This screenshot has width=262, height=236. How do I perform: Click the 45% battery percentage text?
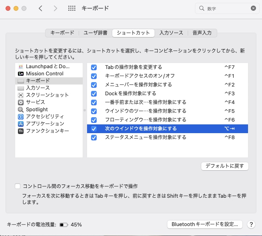click(76, 225)
